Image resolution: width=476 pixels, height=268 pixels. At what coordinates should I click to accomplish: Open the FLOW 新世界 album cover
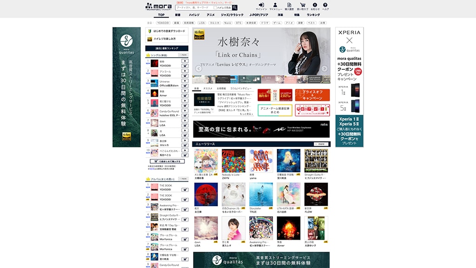(316, 194)
